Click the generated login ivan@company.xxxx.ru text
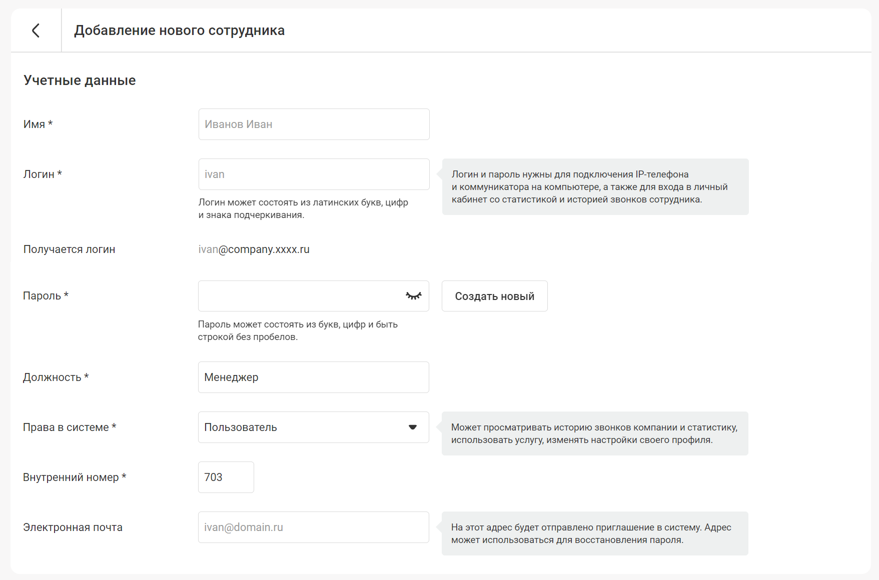Screen dimensions: 879x580 pos(254,249)
